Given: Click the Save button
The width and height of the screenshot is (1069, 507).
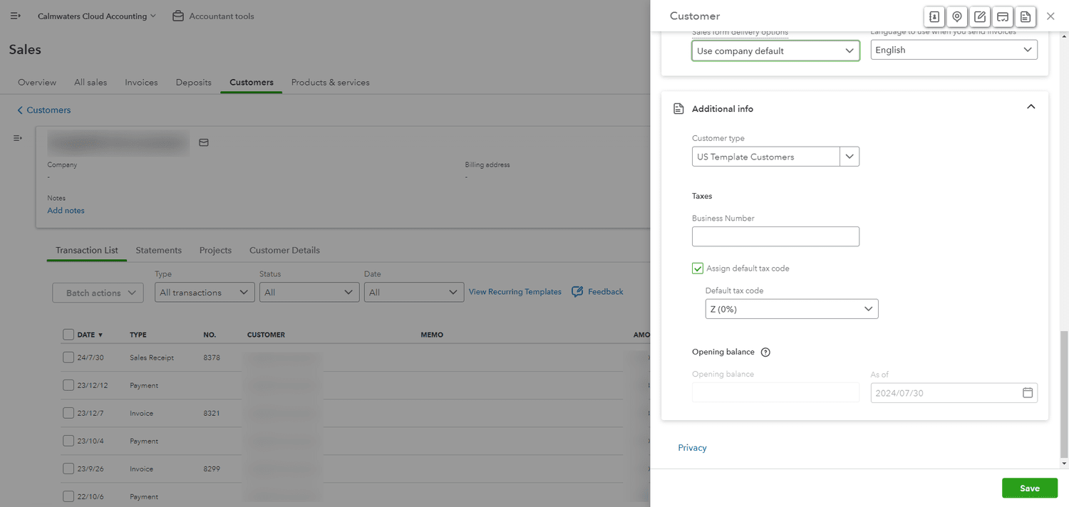Looking at the screenshot, I should pos(1029,488).
